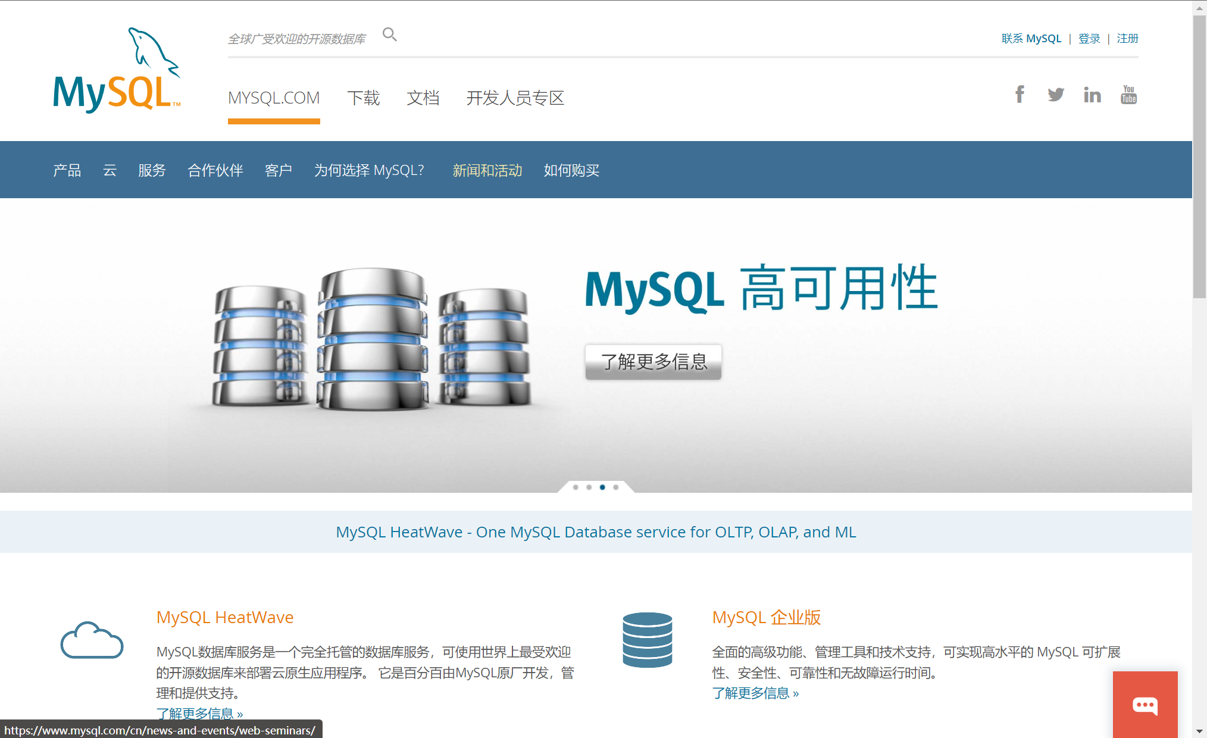This screenshot has height=738, width=1207.
Task: Switch to the fourth carousel slide dot
Action: tap(616, 487)
